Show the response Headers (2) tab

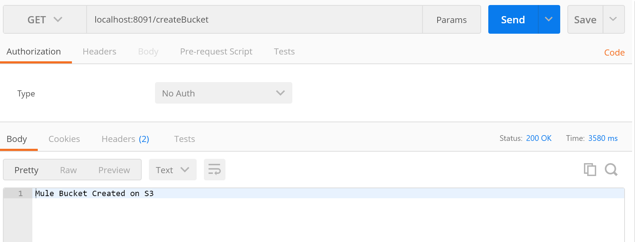click(x=125, y=139)
